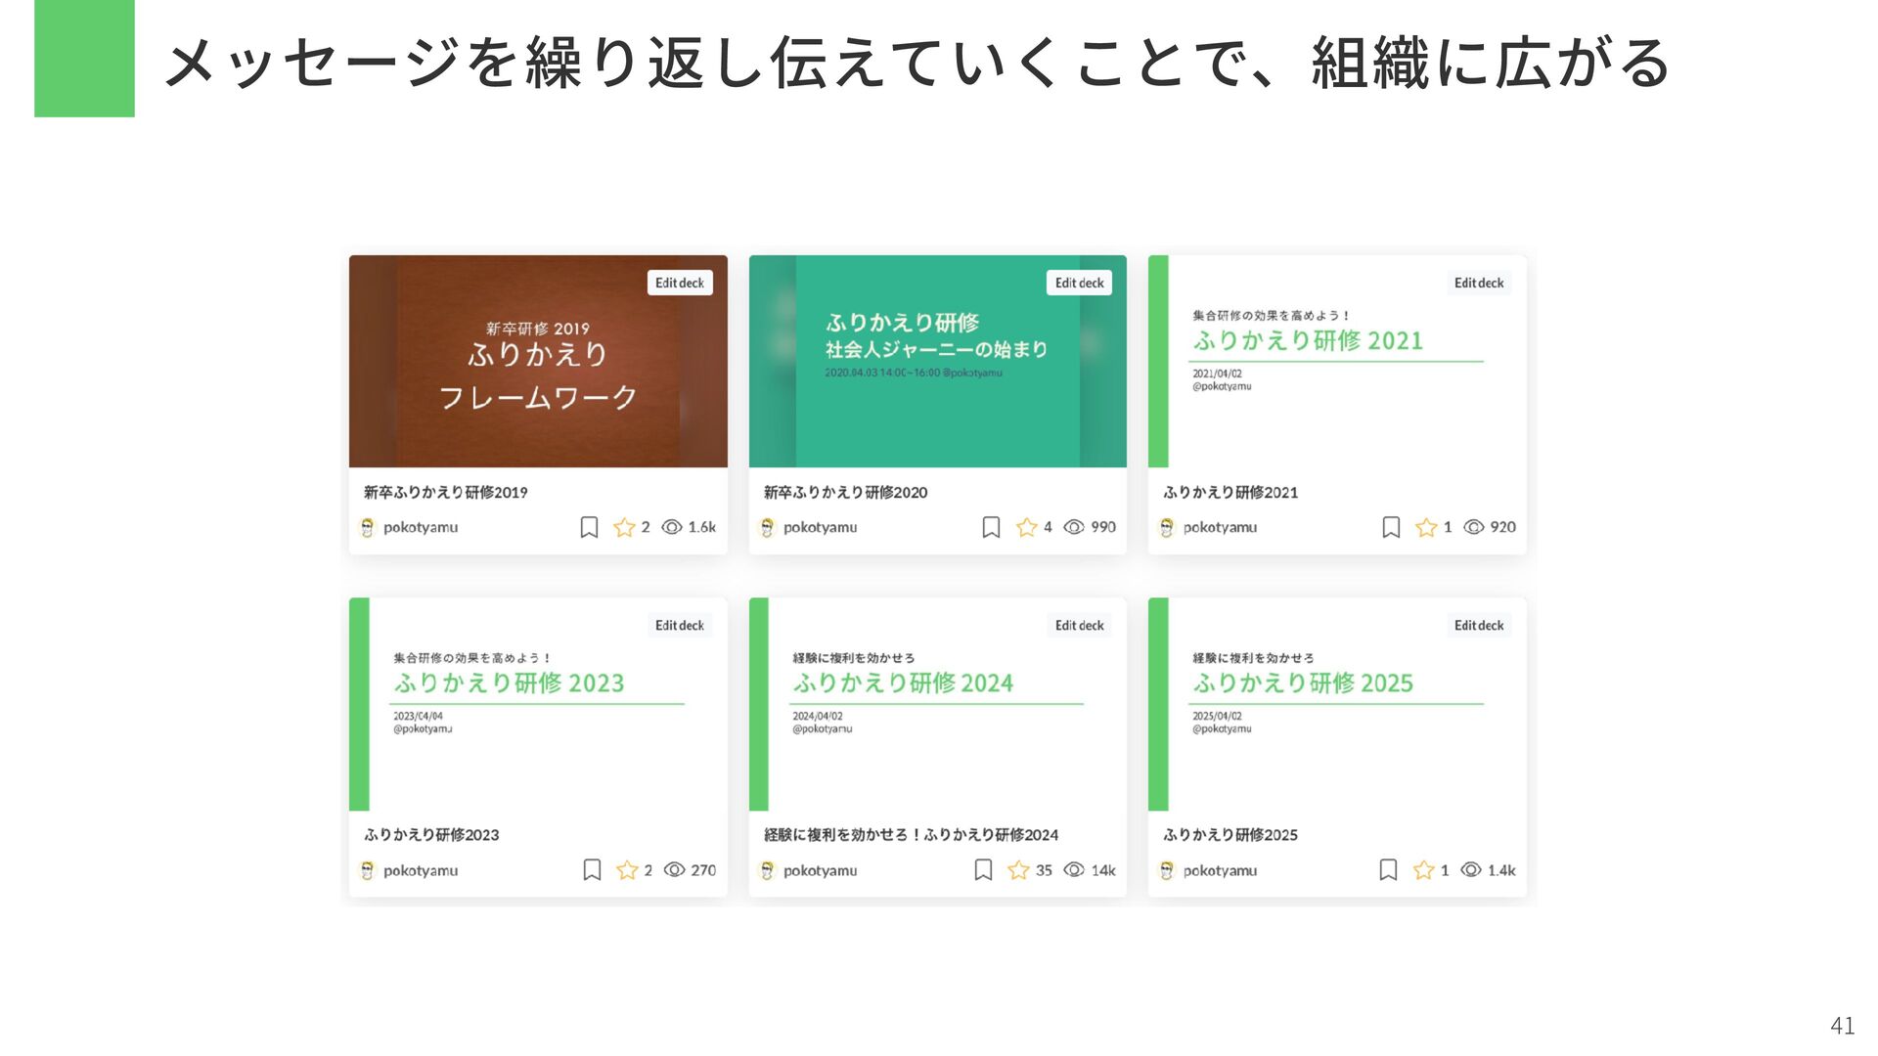Bookmark the ふりかえり研修2023 deck

click(x=592, y=870)
